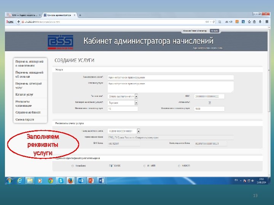Click the Выйти logout button
This screenshot has width=274, height=205.
pyautogui.click(x=214, y=31)
